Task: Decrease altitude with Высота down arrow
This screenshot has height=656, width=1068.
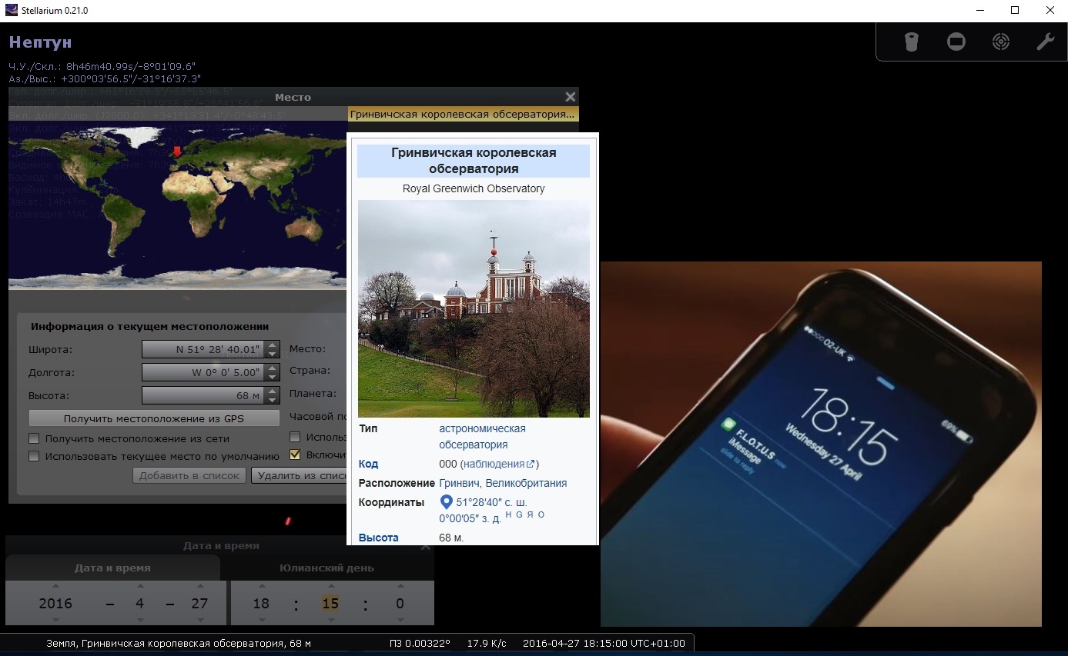Action: point(273,400)
